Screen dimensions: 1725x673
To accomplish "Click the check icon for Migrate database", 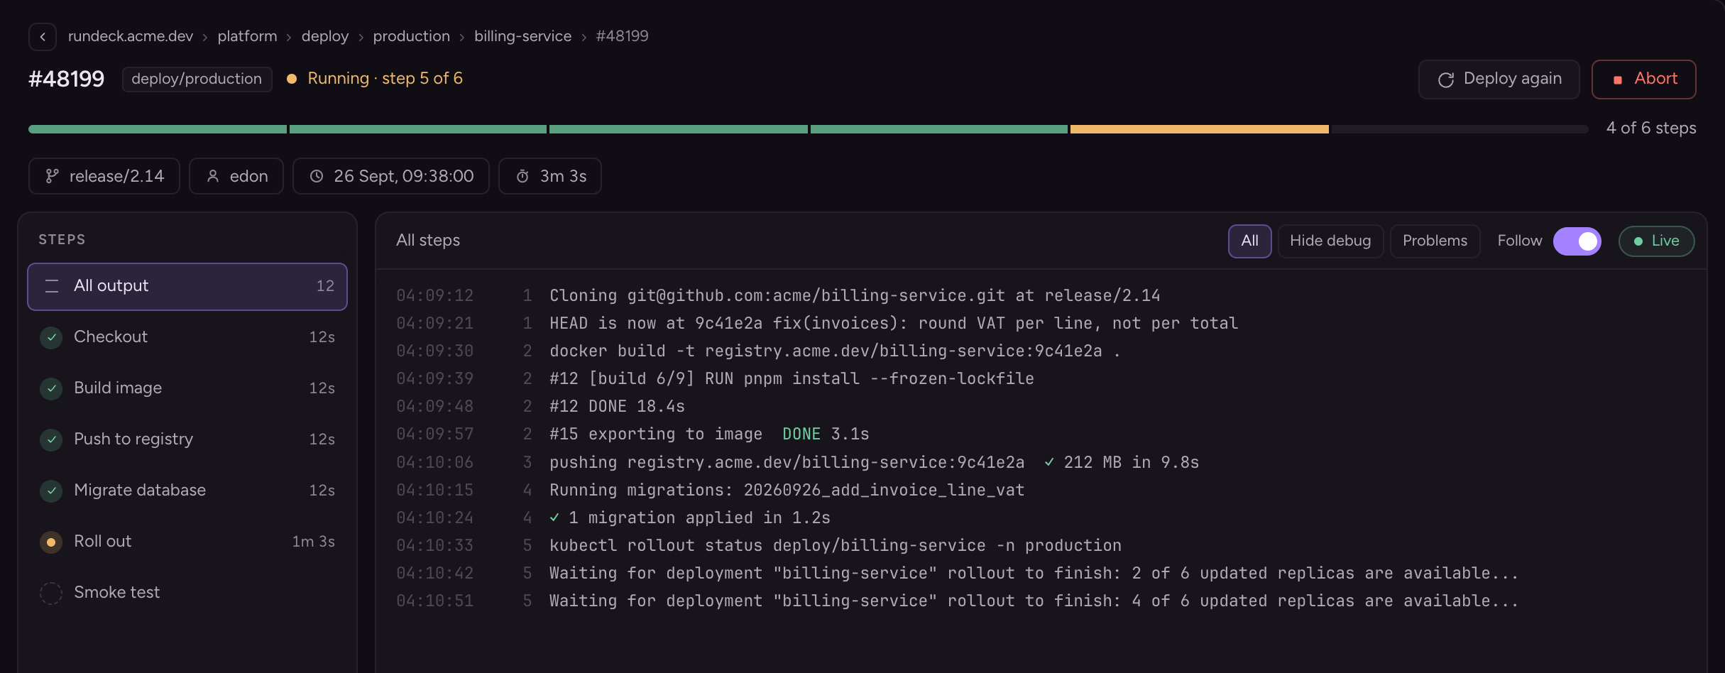I will tap(51, 491).
